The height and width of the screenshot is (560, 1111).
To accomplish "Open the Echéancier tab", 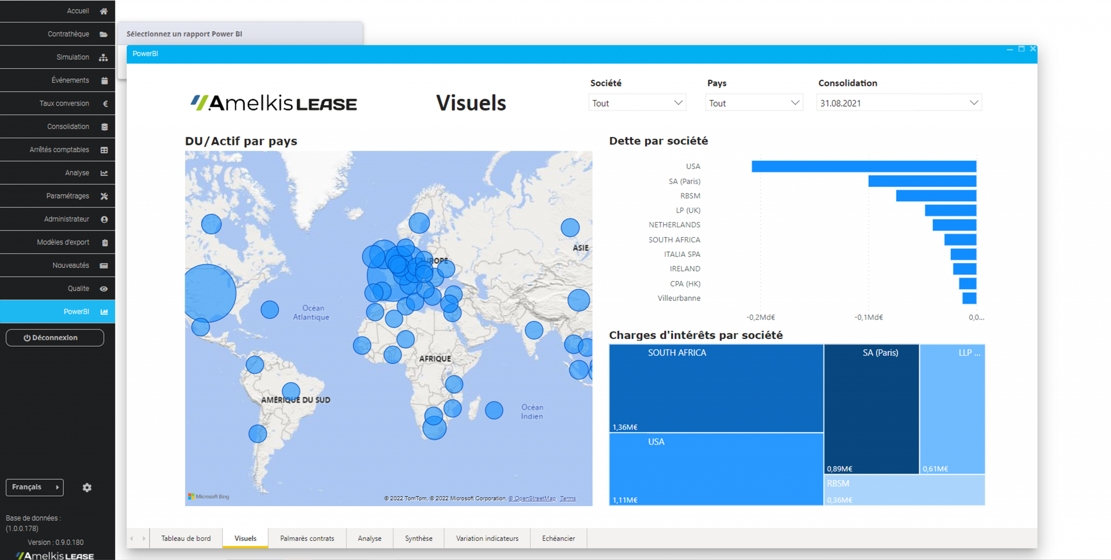I will click(x=558, y=538).
